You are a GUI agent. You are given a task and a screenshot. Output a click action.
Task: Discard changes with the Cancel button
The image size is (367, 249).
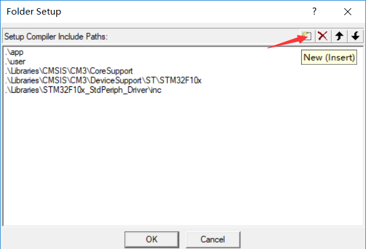[213, 240]
